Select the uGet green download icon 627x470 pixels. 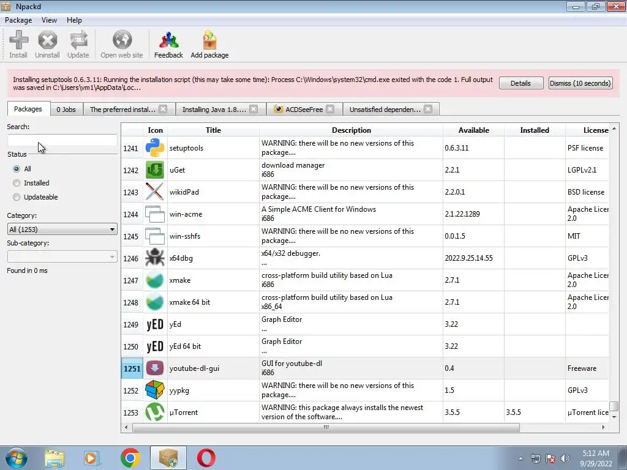coord(155,170)
